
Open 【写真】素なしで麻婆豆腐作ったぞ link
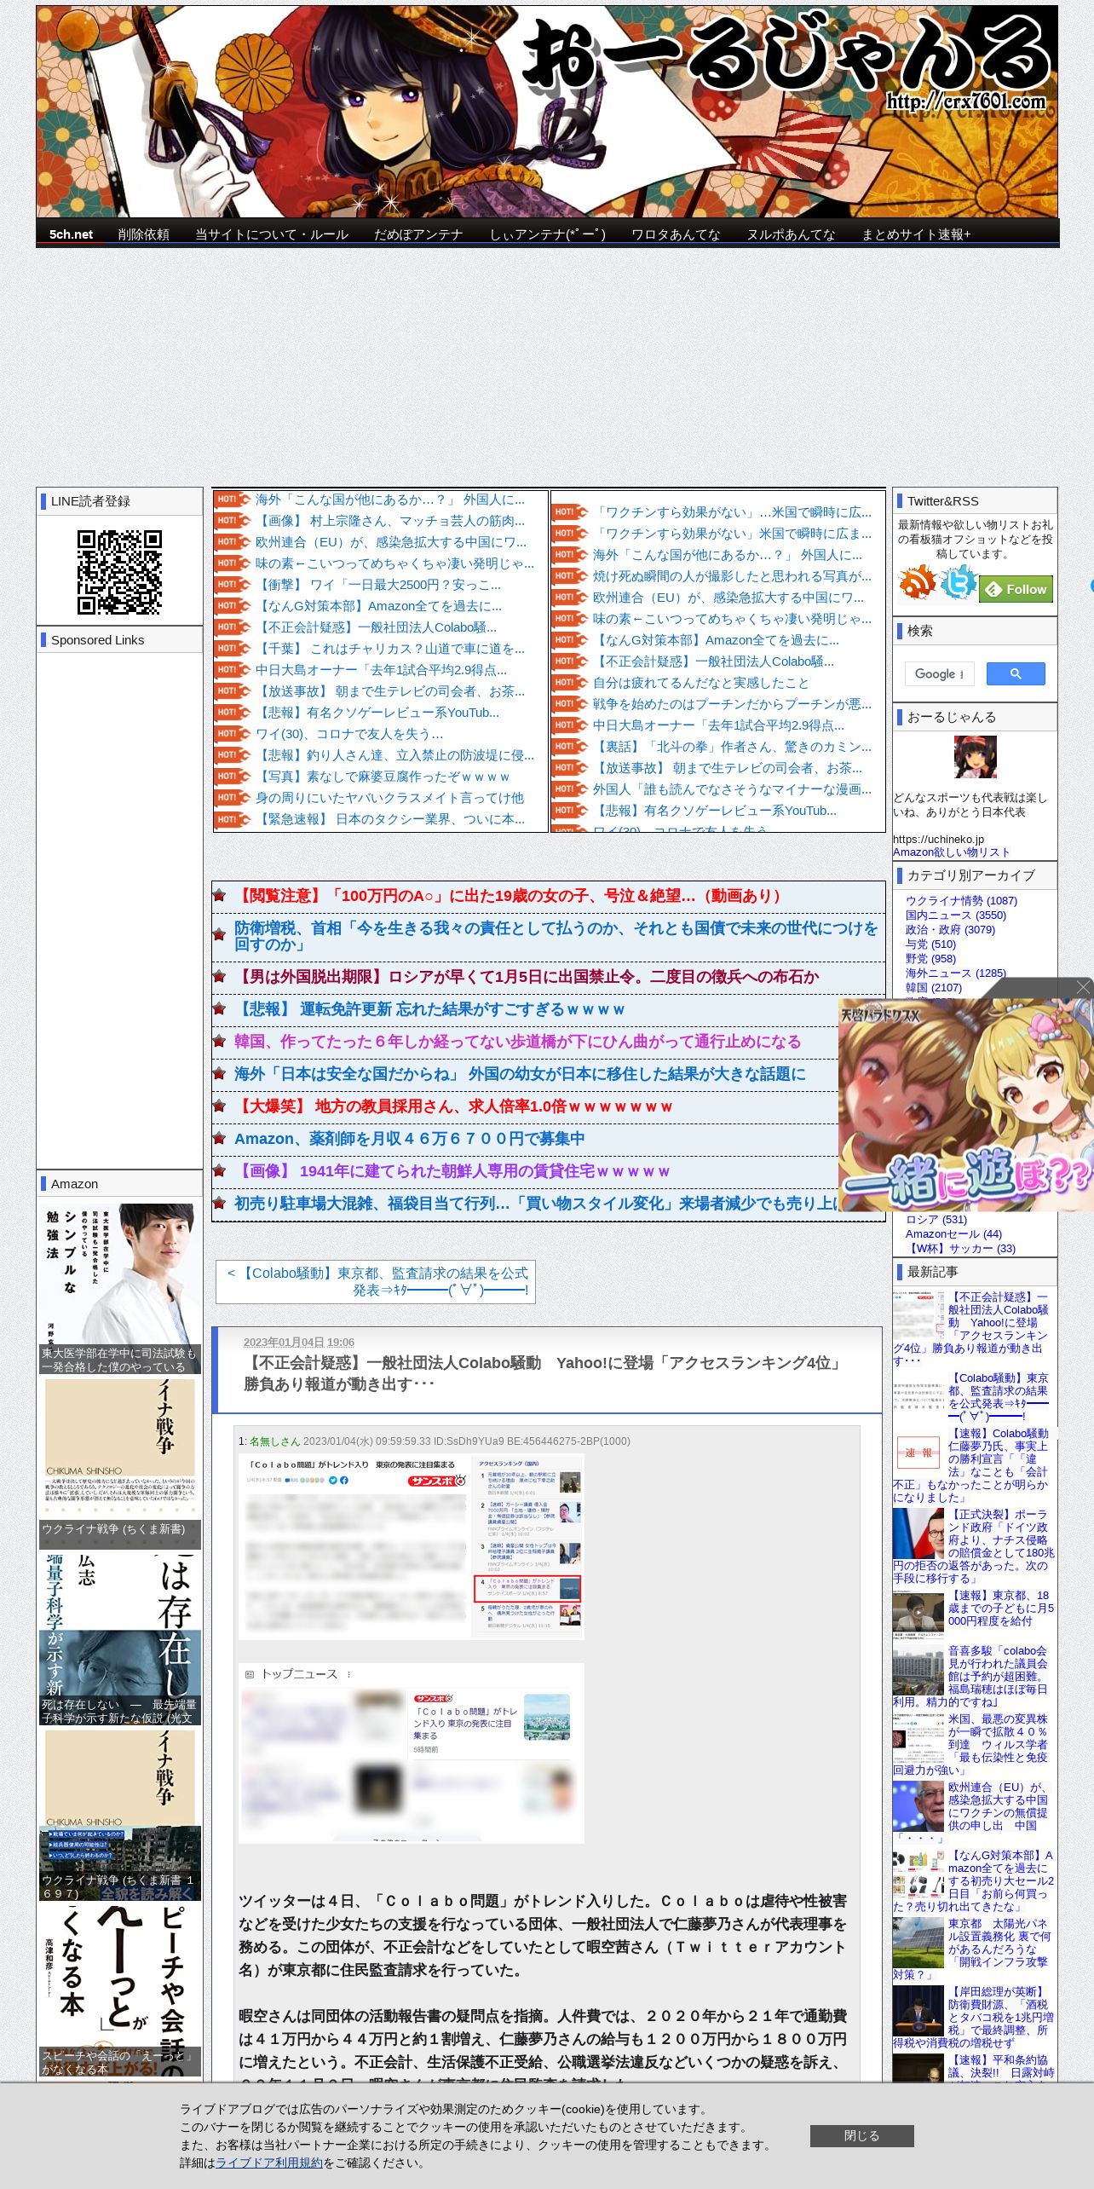tap(383, 777)
